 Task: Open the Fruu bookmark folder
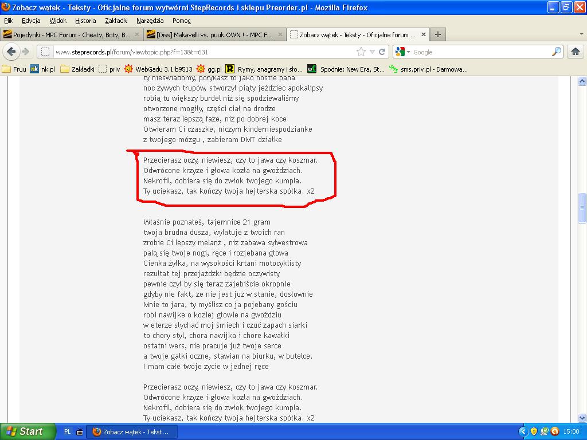[14, 69]
